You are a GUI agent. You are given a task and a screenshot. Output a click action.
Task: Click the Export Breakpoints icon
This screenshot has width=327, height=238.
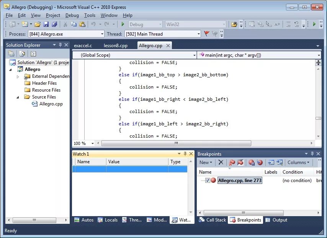point(252,162)
